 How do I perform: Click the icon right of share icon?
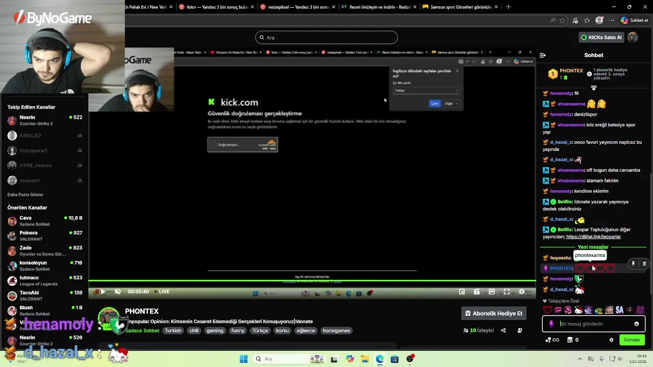pos(520,330)
